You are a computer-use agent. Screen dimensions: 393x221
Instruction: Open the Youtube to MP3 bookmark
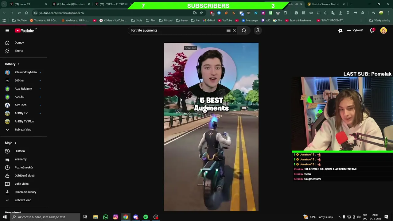44,21
